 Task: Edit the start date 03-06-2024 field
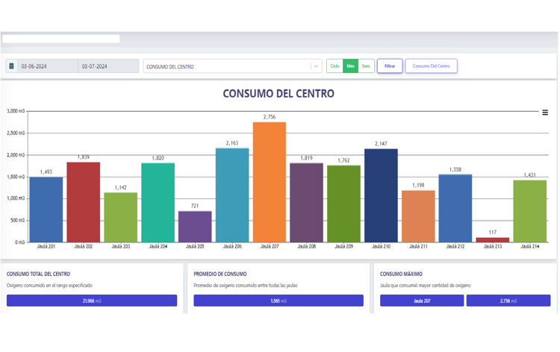point(47,66)
